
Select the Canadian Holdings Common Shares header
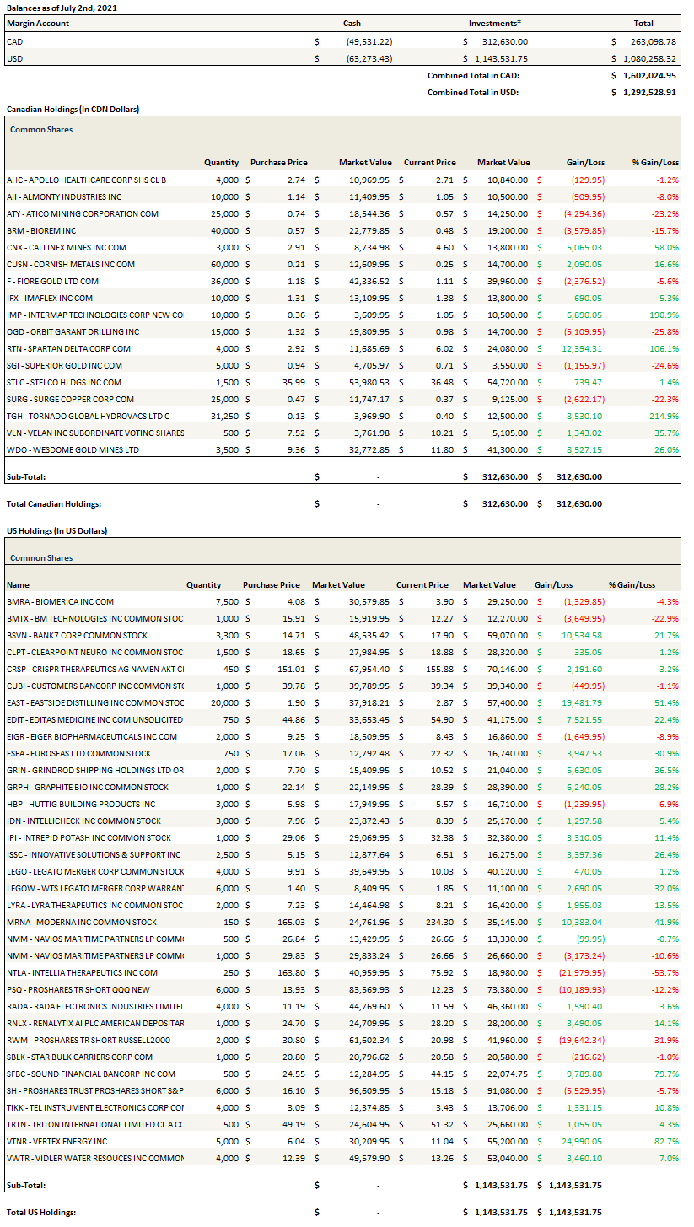click(41, 130)
